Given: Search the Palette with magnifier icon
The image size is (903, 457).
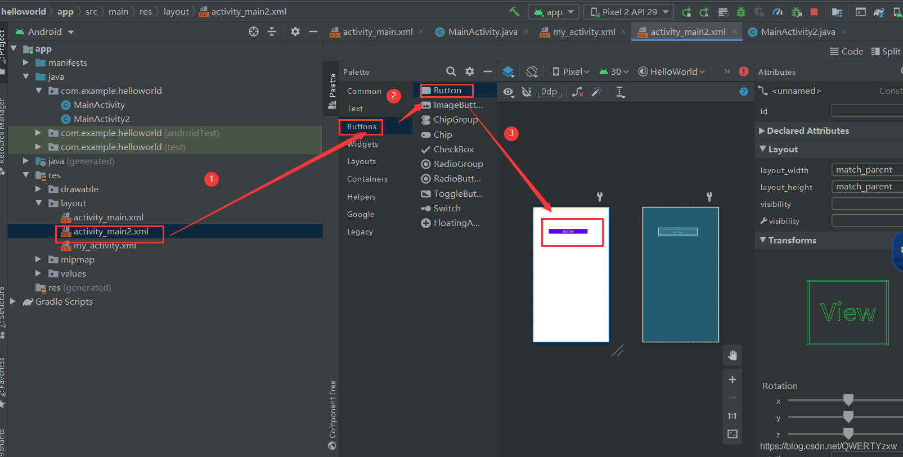Looking at the screenshot, I should pyautogui.click(x=451, y=71).
